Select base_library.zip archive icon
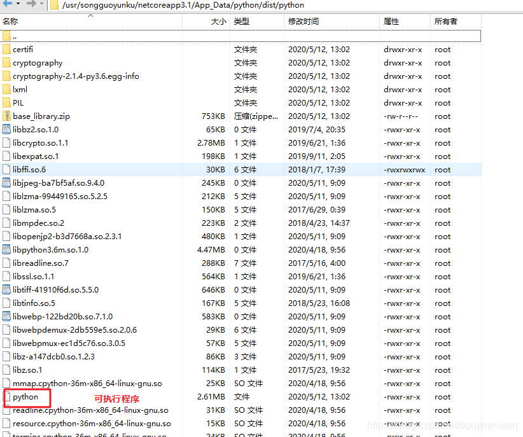Viewport: 523px width, 437px height. click(x=6, y=116)
